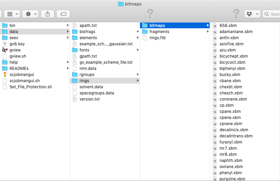Select anthr.xbm file icon
The image size is (280, 181).
click(215, 38)
